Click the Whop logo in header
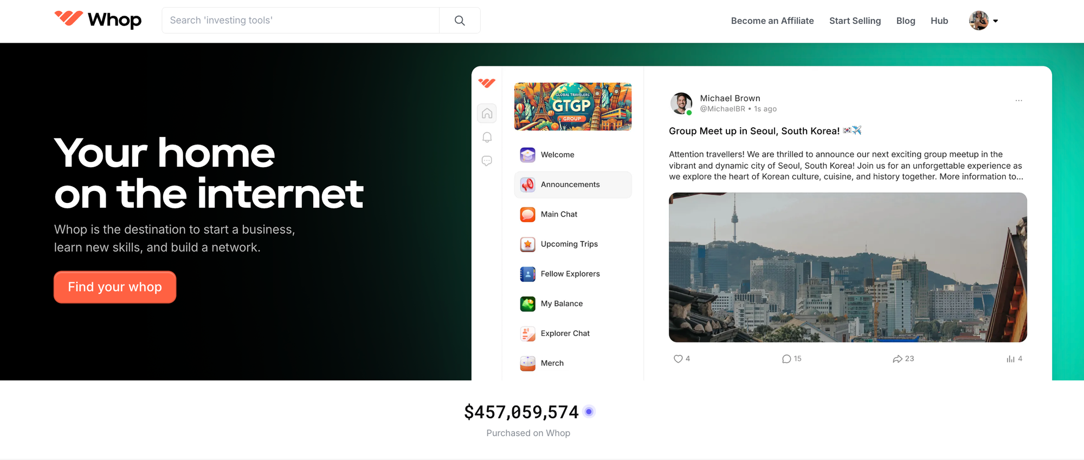1084x460 pixels. click(x=98, y=20)
